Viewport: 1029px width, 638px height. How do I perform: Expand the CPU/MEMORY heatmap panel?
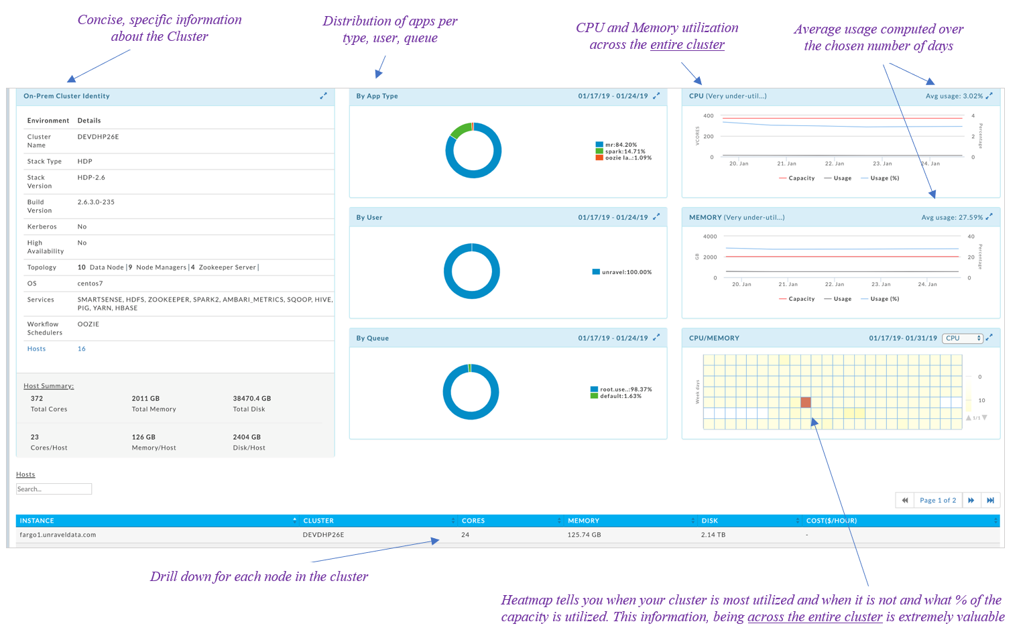[x=989, y=337]
